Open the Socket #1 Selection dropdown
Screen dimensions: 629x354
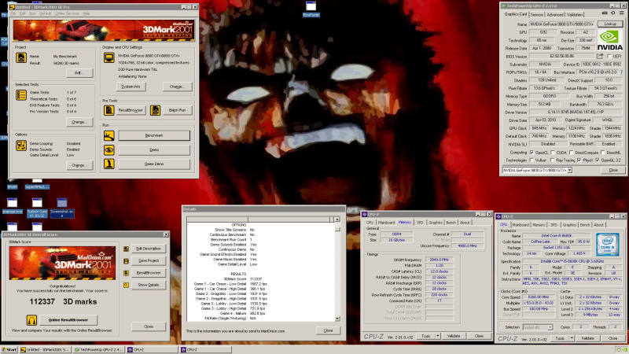point(550,327)
